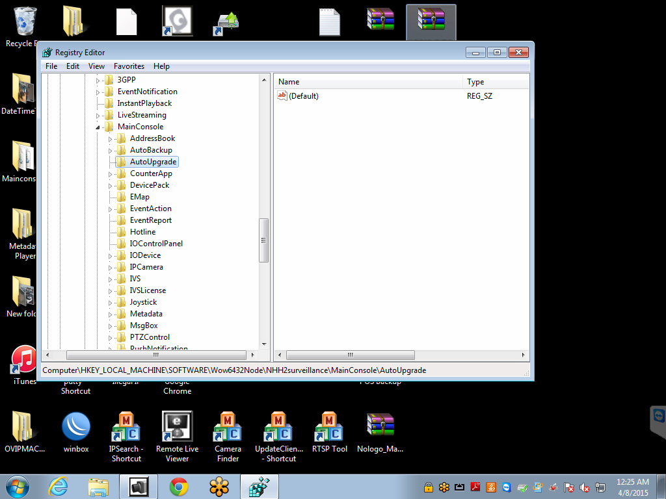Expand the EventNotification key

tap(98, 92)
